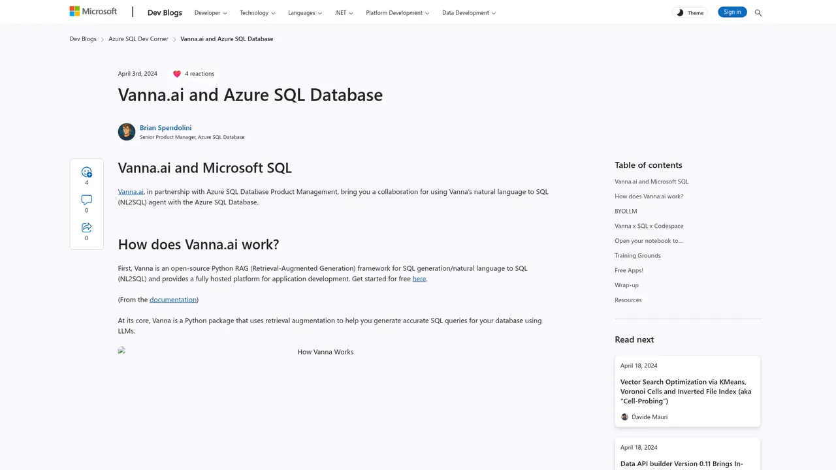Screen dimensions: 836x470
Task: Jump to Free Apps! section
Action: coord(629,270)
